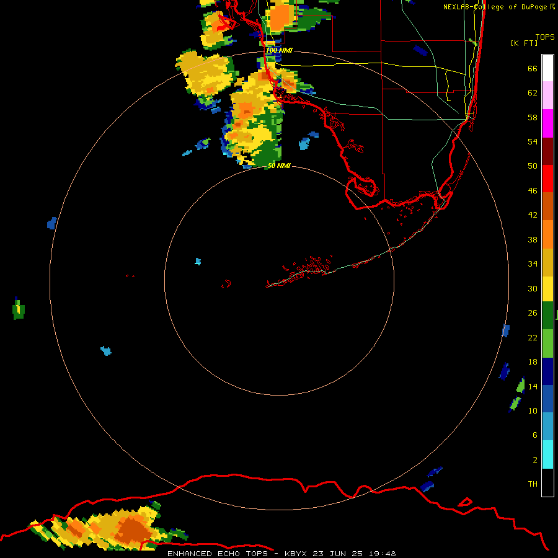
Task: Click the TOPS legend title
Action: click(x=545, y=37)
